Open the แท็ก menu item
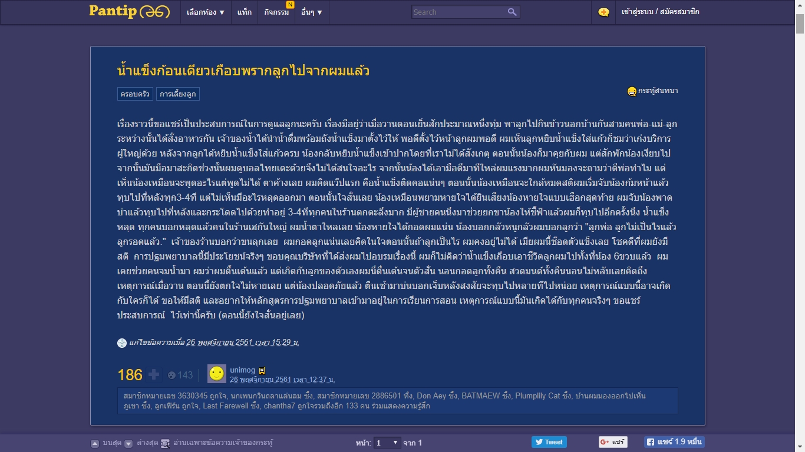Screen dimensions: 805x452 click(x=244, y=12)
